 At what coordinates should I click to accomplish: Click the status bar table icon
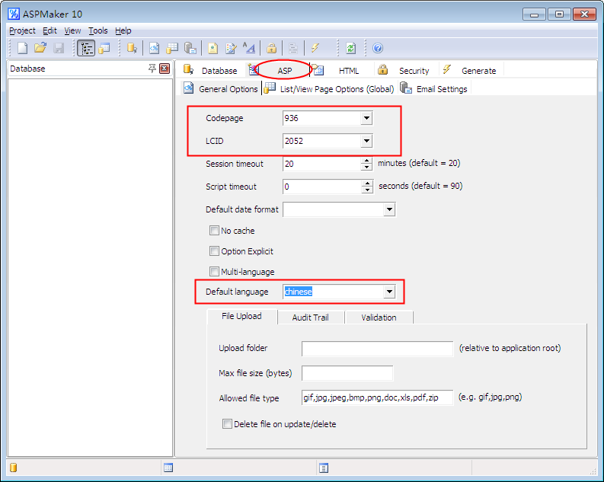(168, 468)
